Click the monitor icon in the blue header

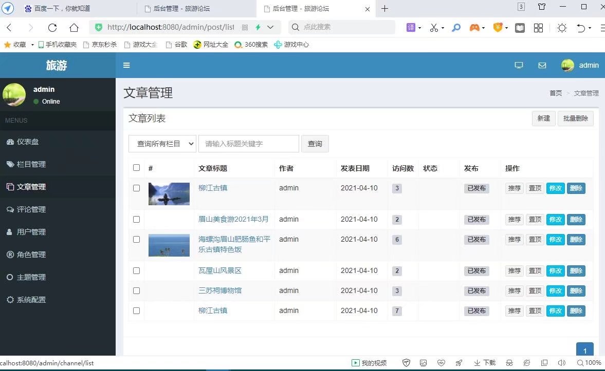pyautogui.click(x=519, y=65)
